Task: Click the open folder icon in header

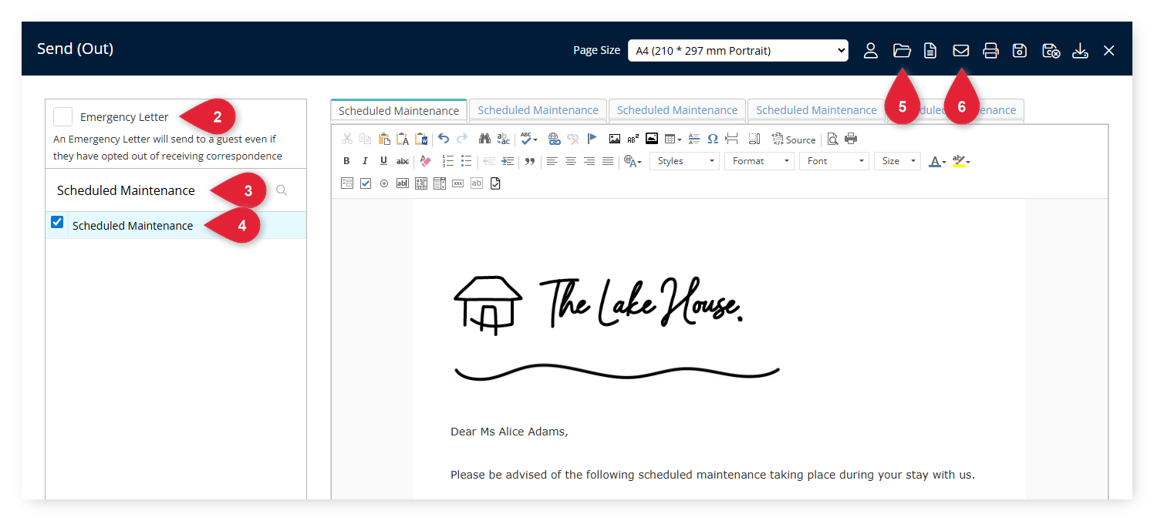Action: point(902,51)
